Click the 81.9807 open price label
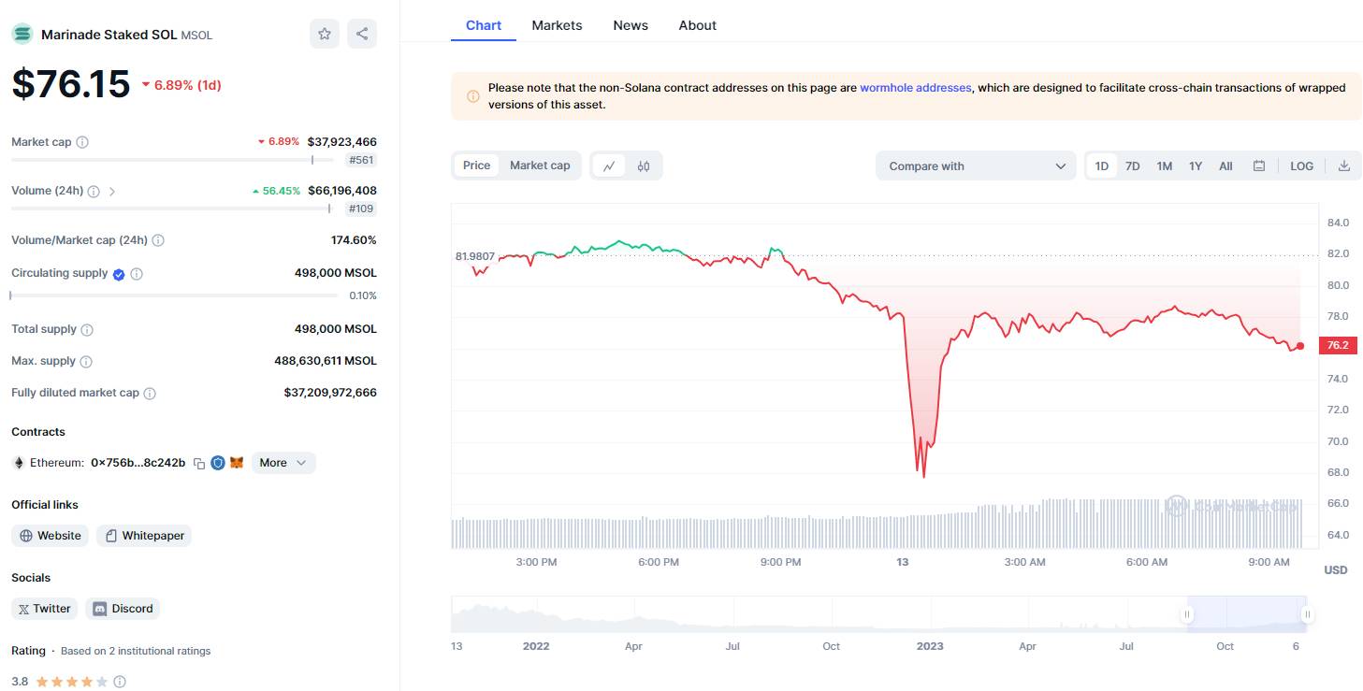1363x691 pixels. pyautogui.click(x=475, y=256)
